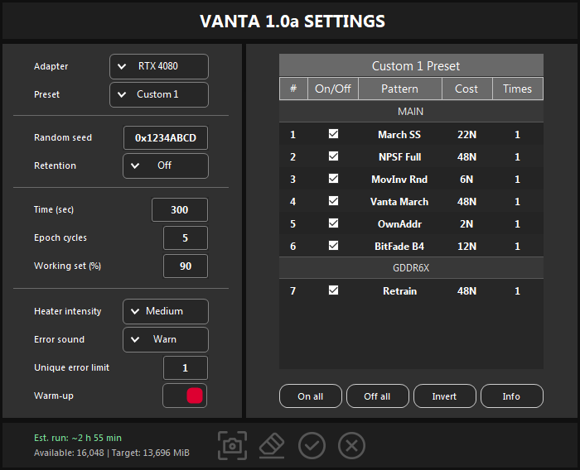The height and width of the screenshot is (470, 580).
Task: Disable the OwnAddr pattern checkbox
Action: tap(333, 223)
